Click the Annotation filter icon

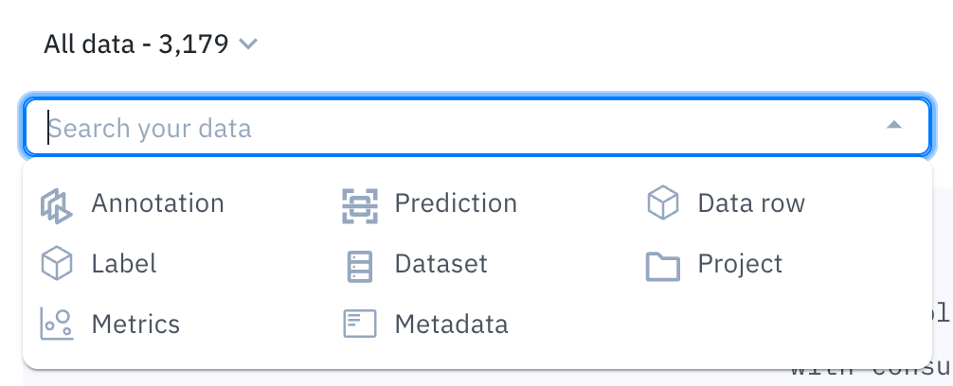click(x=56, y=205)
